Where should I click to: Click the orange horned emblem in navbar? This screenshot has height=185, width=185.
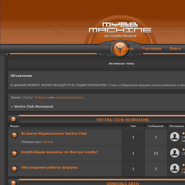pyautogui.click(x=120, y=49)
